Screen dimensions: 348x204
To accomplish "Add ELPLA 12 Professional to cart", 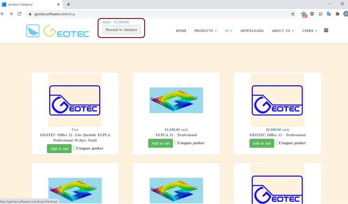I will 160,143.
